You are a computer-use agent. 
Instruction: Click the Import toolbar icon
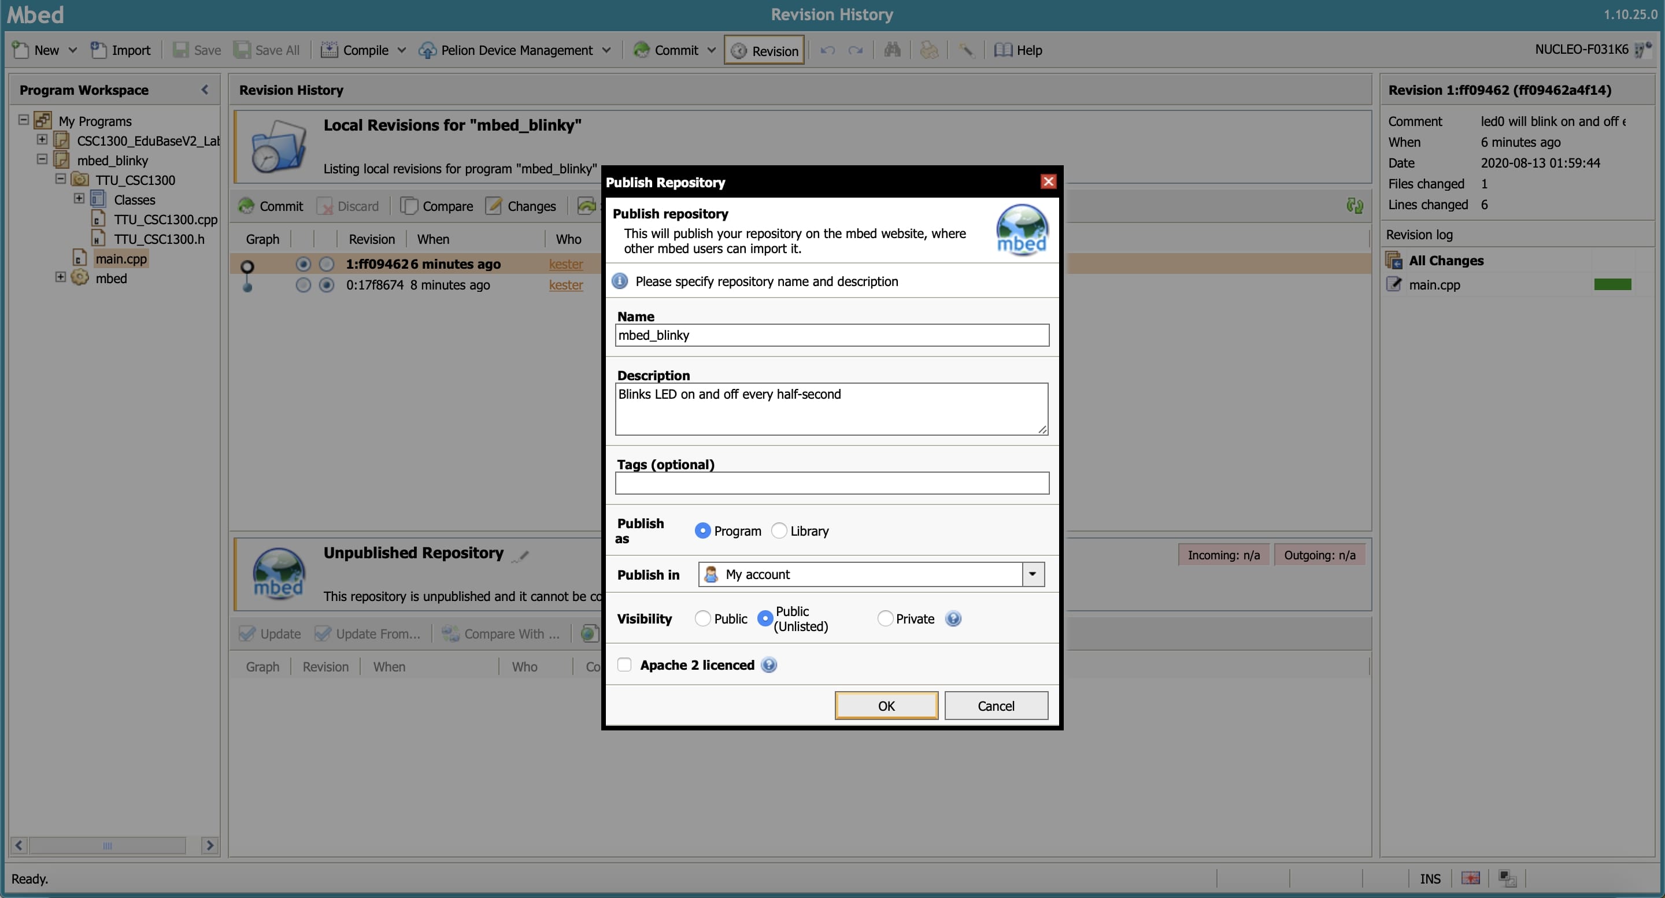(98, 50)
